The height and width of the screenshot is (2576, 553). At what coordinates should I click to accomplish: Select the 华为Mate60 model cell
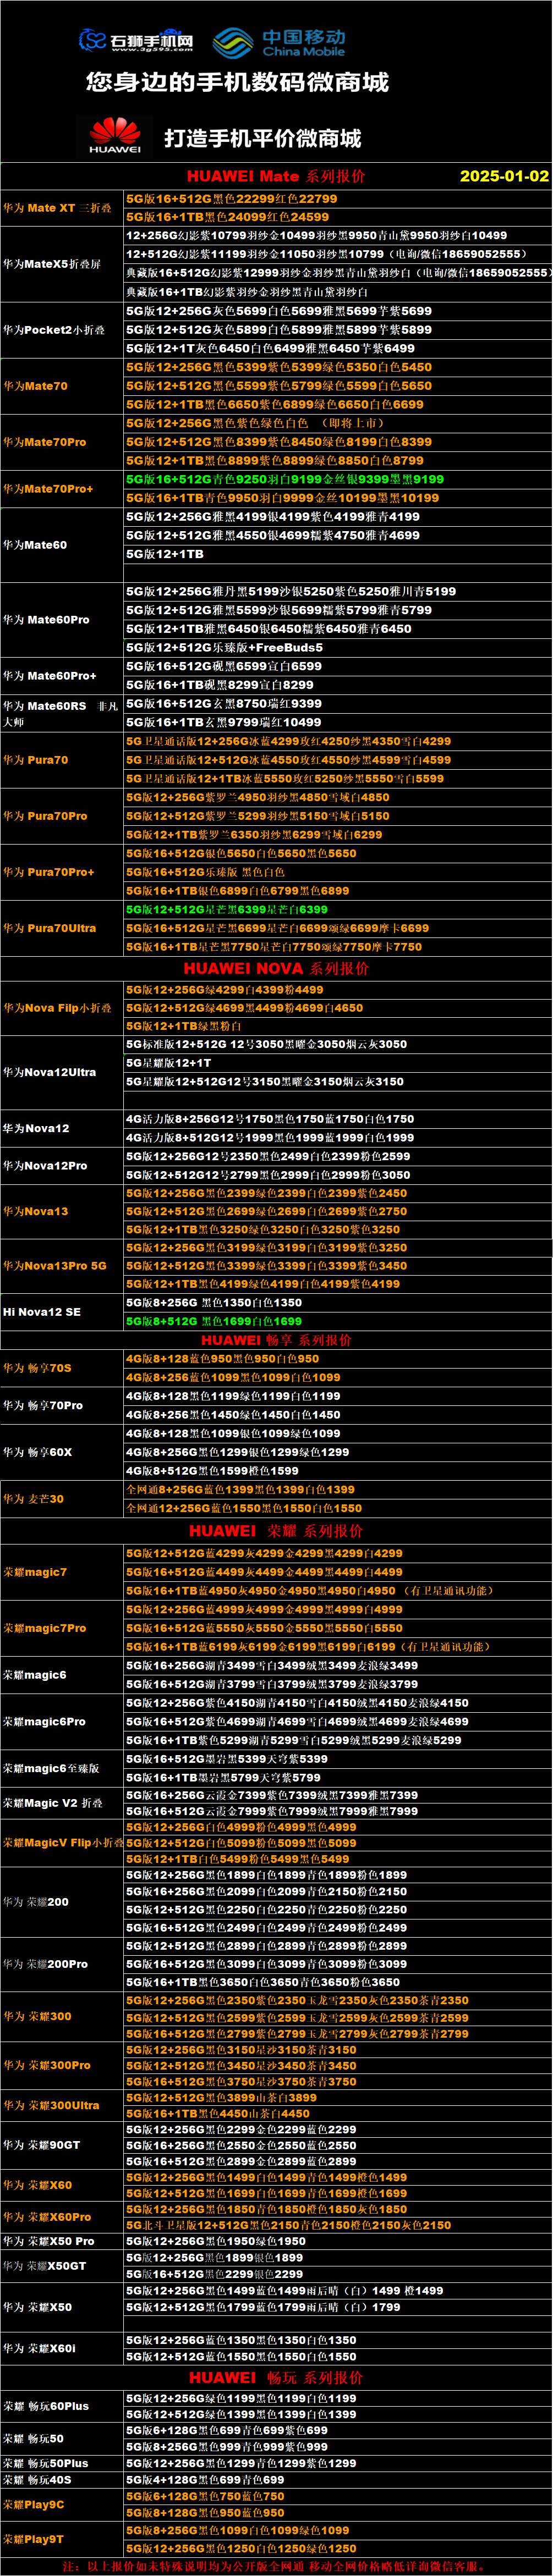62,545
